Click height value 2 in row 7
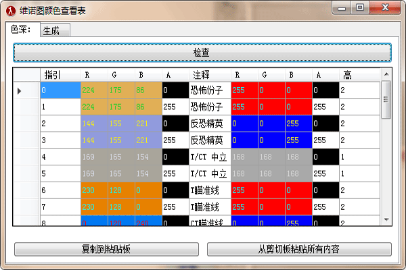Viewport: 406px width, 270px height. [359, 207]
